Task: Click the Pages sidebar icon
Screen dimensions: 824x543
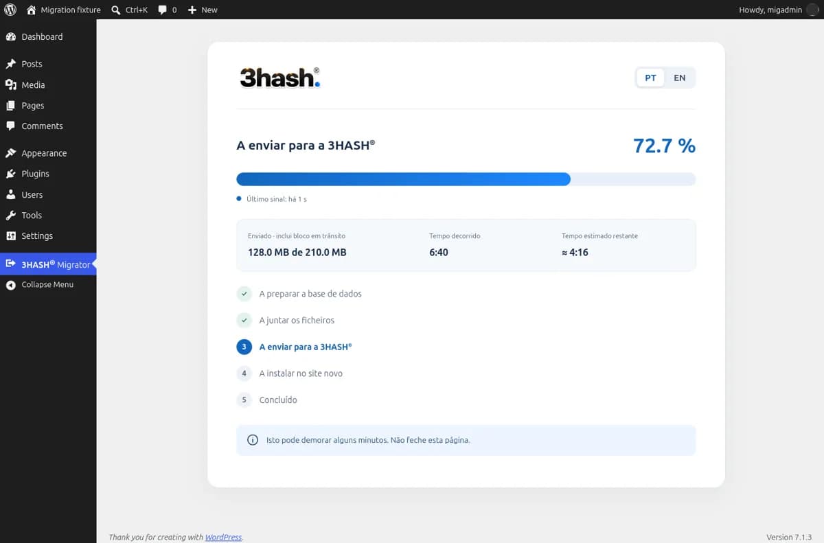Action: [11, 105]
